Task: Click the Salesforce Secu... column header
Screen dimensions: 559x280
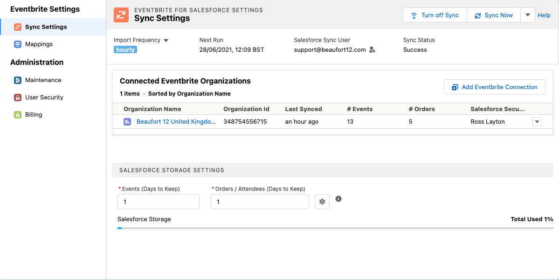Action: pyautogui.click(x=497, y=109)
